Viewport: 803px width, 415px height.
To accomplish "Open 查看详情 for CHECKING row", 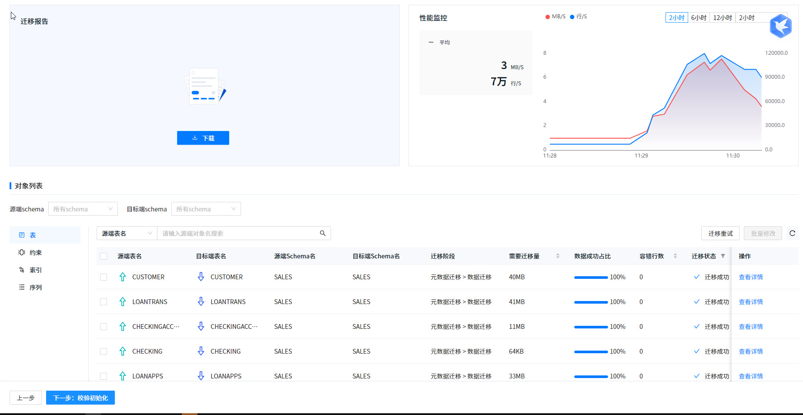I will pos(751,351).
